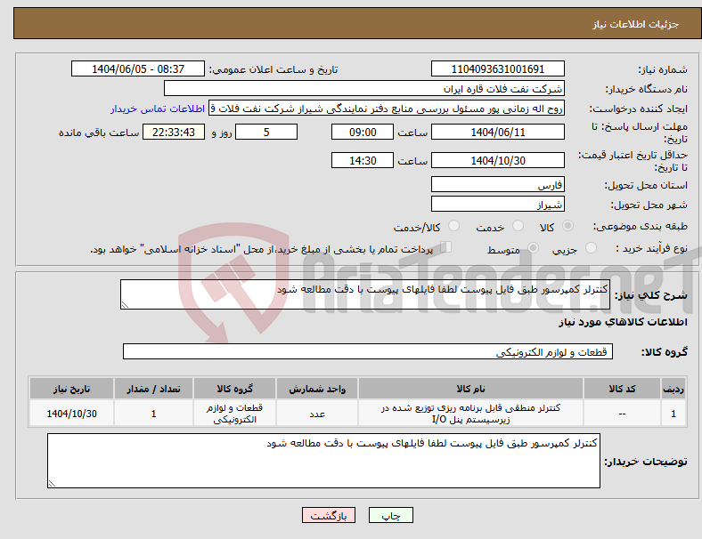
Task: Select the متوسط purchase type radio
Action: (533, 248)
